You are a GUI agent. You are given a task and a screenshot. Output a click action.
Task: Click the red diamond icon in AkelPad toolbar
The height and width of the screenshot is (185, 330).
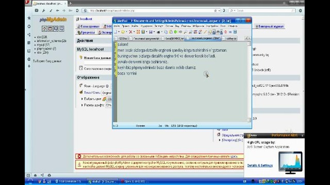point(225,32)
